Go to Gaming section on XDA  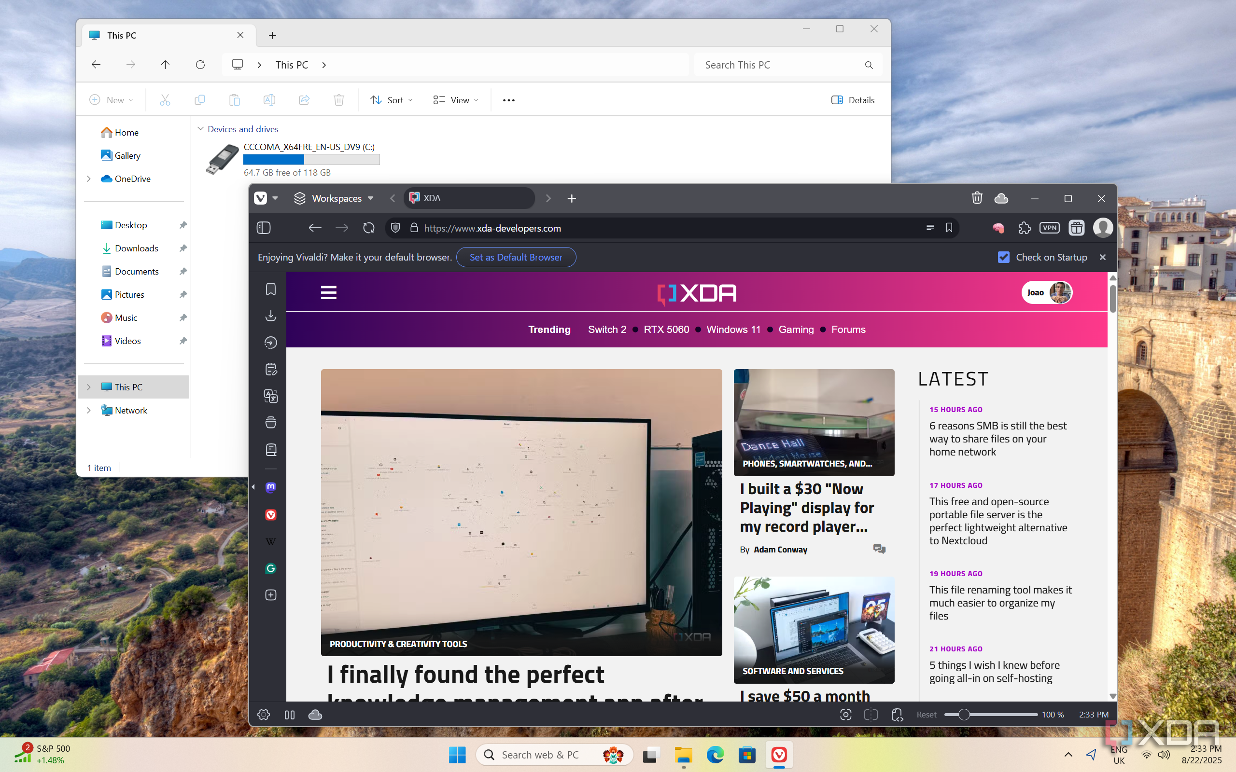click(796, 330)
